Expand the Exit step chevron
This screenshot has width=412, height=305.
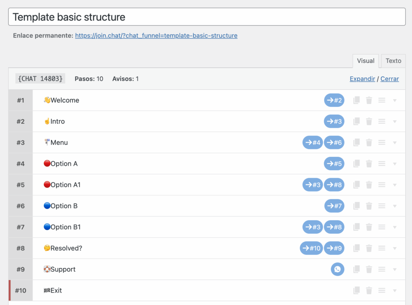(x=395, y=291)
